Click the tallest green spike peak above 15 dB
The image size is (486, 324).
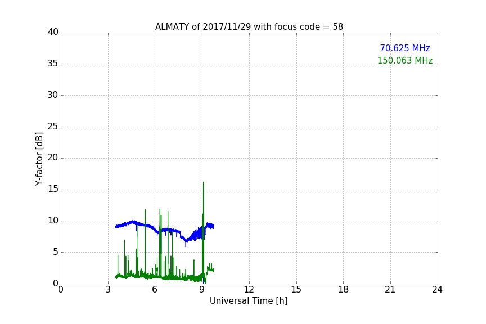203,183
